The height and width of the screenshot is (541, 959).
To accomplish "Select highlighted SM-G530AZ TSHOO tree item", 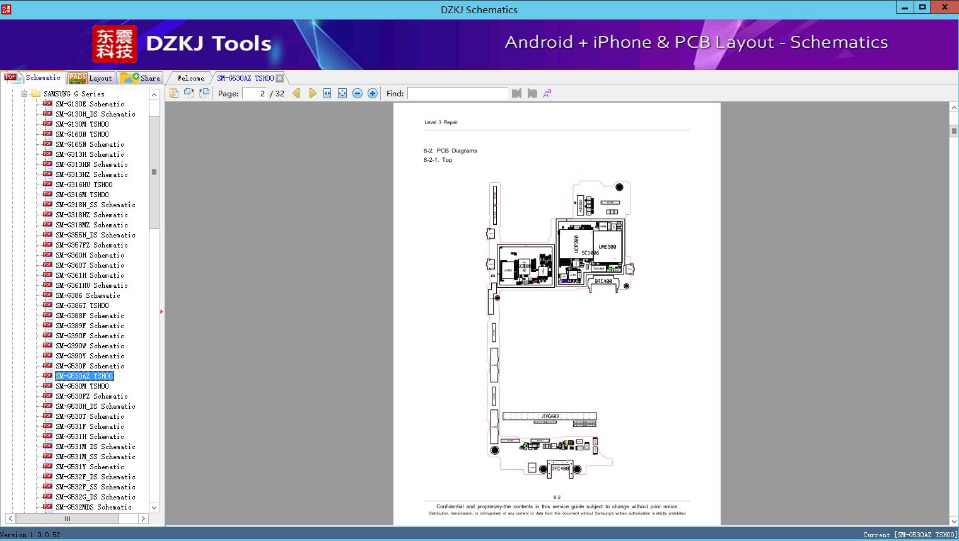I will click(84, 376).
